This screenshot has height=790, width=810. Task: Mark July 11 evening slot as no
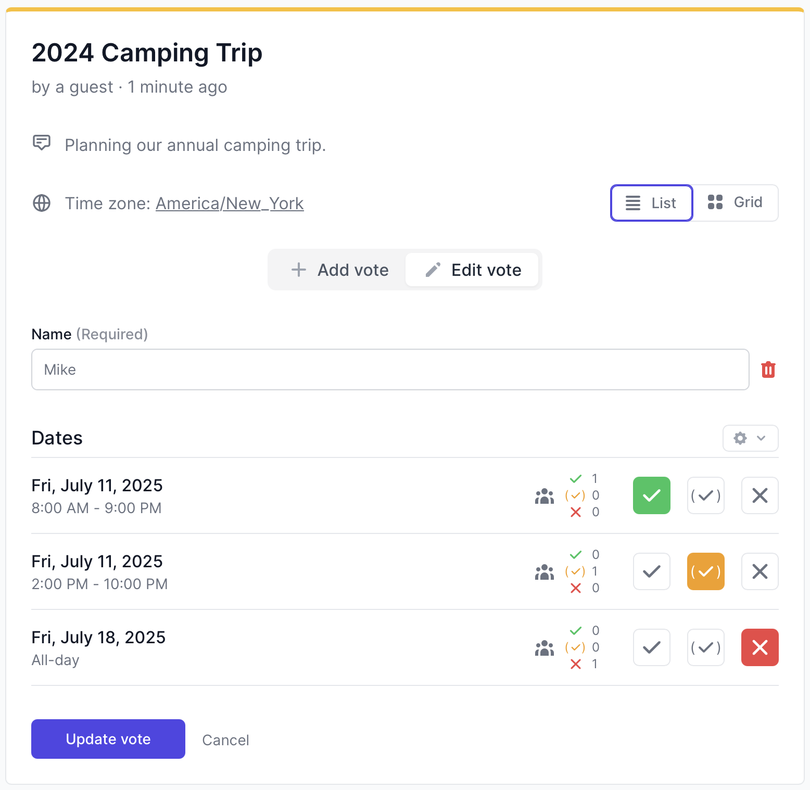tap(760, 571)
